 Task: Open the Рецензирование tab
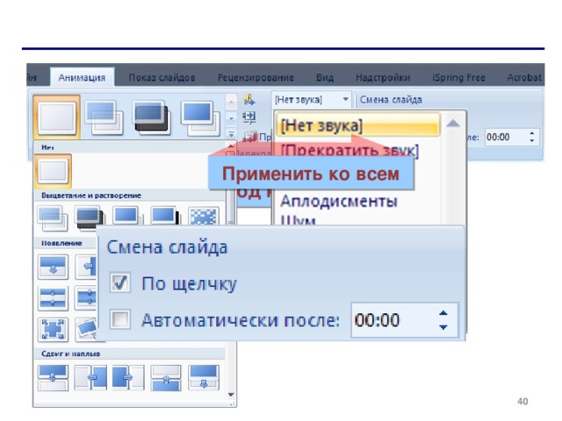256,77
